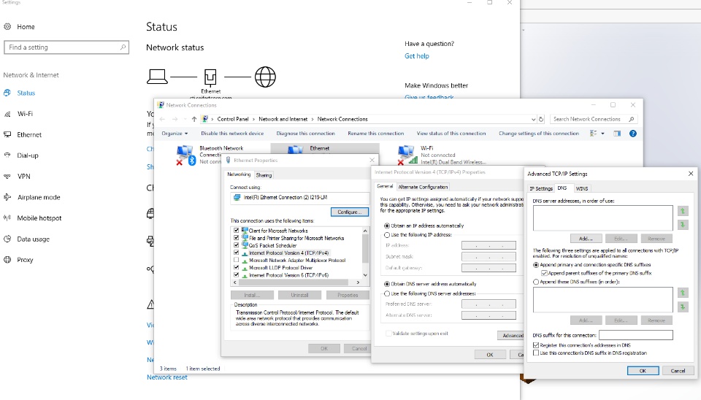This screenshot has height=400, width=701.
Task: Click search icon in Search Network Connections box
Action: click(x=631, y=119)
